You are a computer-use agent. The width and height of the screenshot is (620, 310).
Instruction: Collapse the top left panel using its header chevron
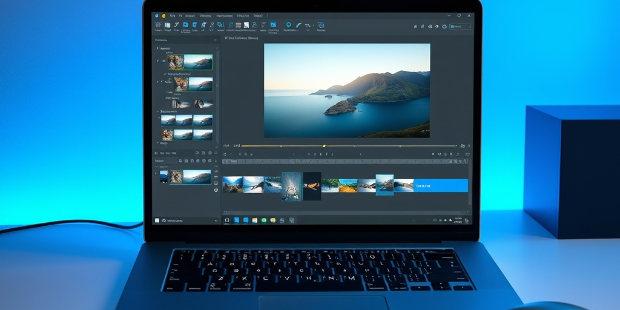pos(215,40)
